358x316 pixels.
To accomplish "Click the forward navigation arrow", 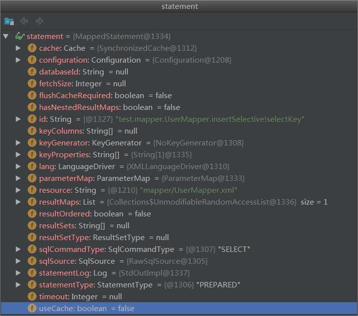I will (40, 21).
